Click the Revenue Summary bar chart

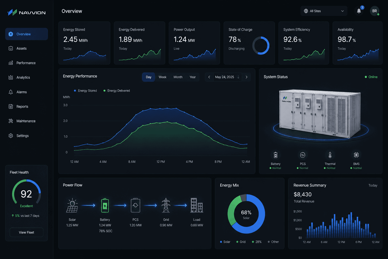click(x=341, y=225)
